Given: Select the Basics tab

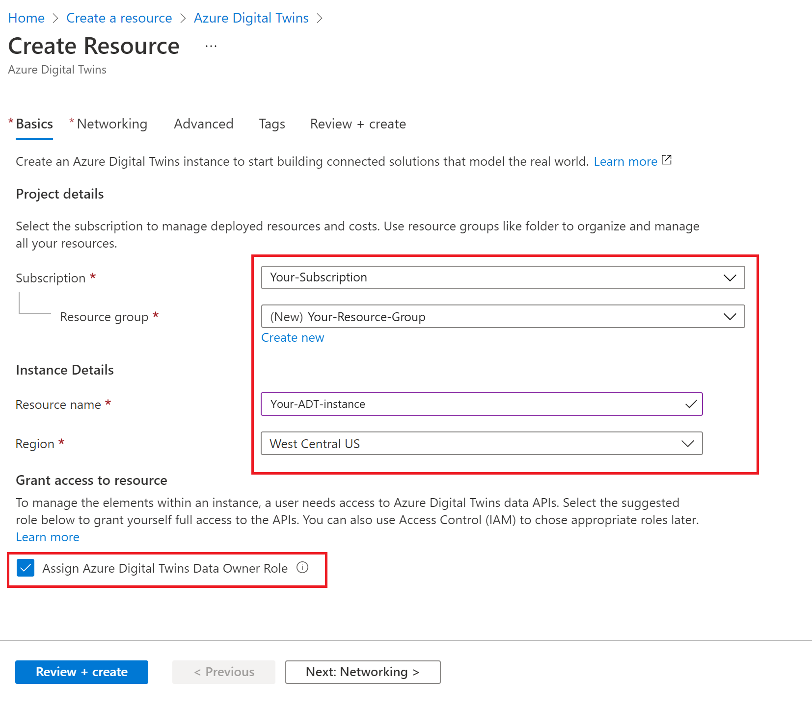Looking at the screenshot, I should point(35,124).
